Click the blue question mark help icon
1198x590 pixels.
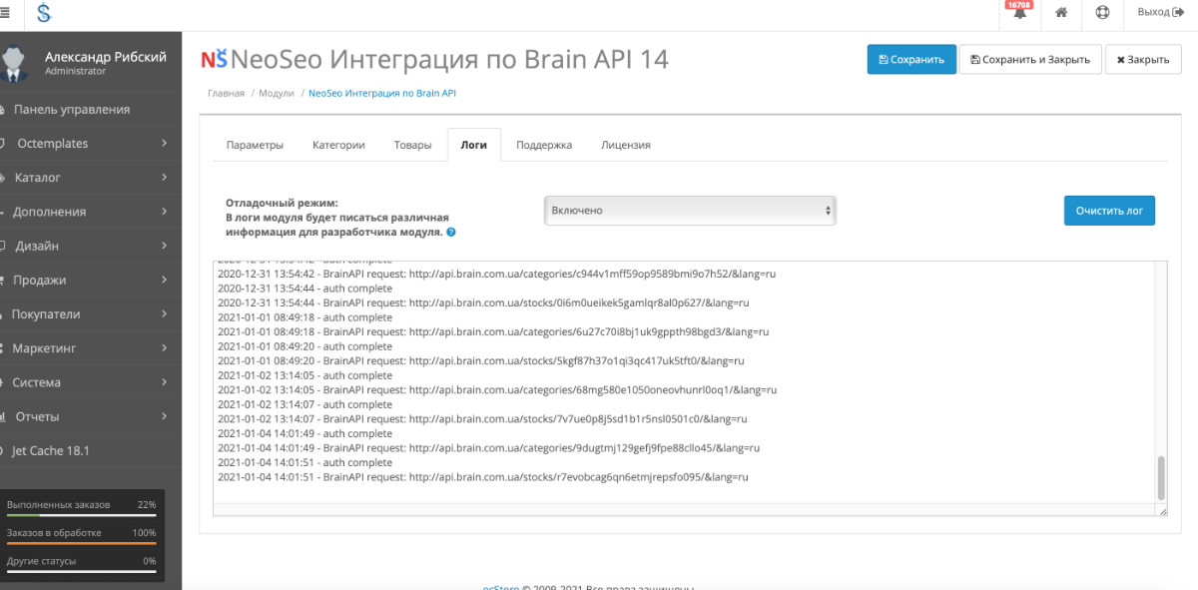(451, 233)
